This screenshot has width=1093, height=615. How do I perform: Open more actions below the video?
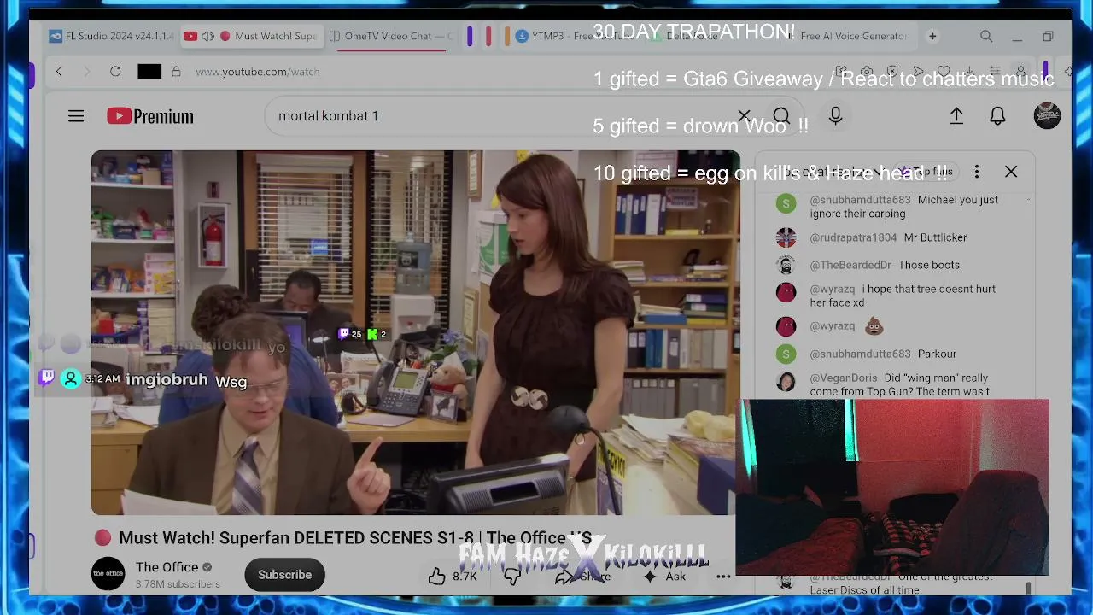tap(723, 576)
